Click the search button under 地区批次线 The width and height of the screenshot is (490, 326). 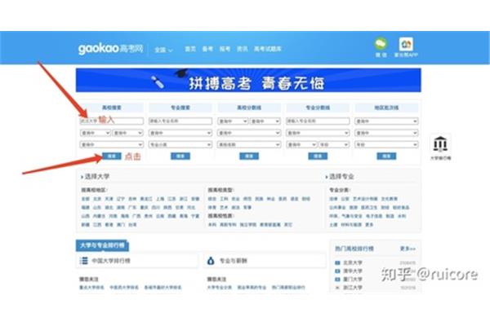coord(386,156)
